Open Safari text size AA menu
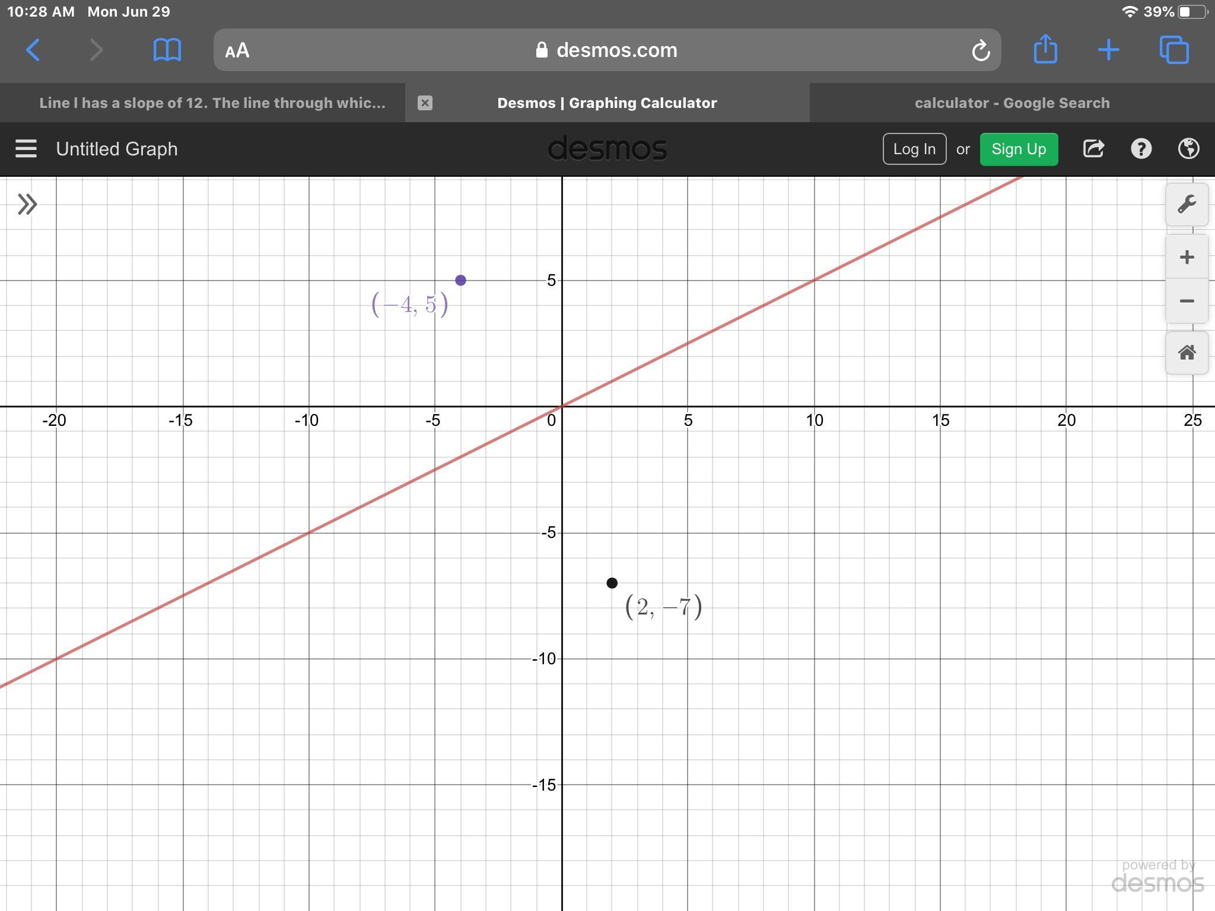The image size is (1215, 911). [x=237, y=50]
